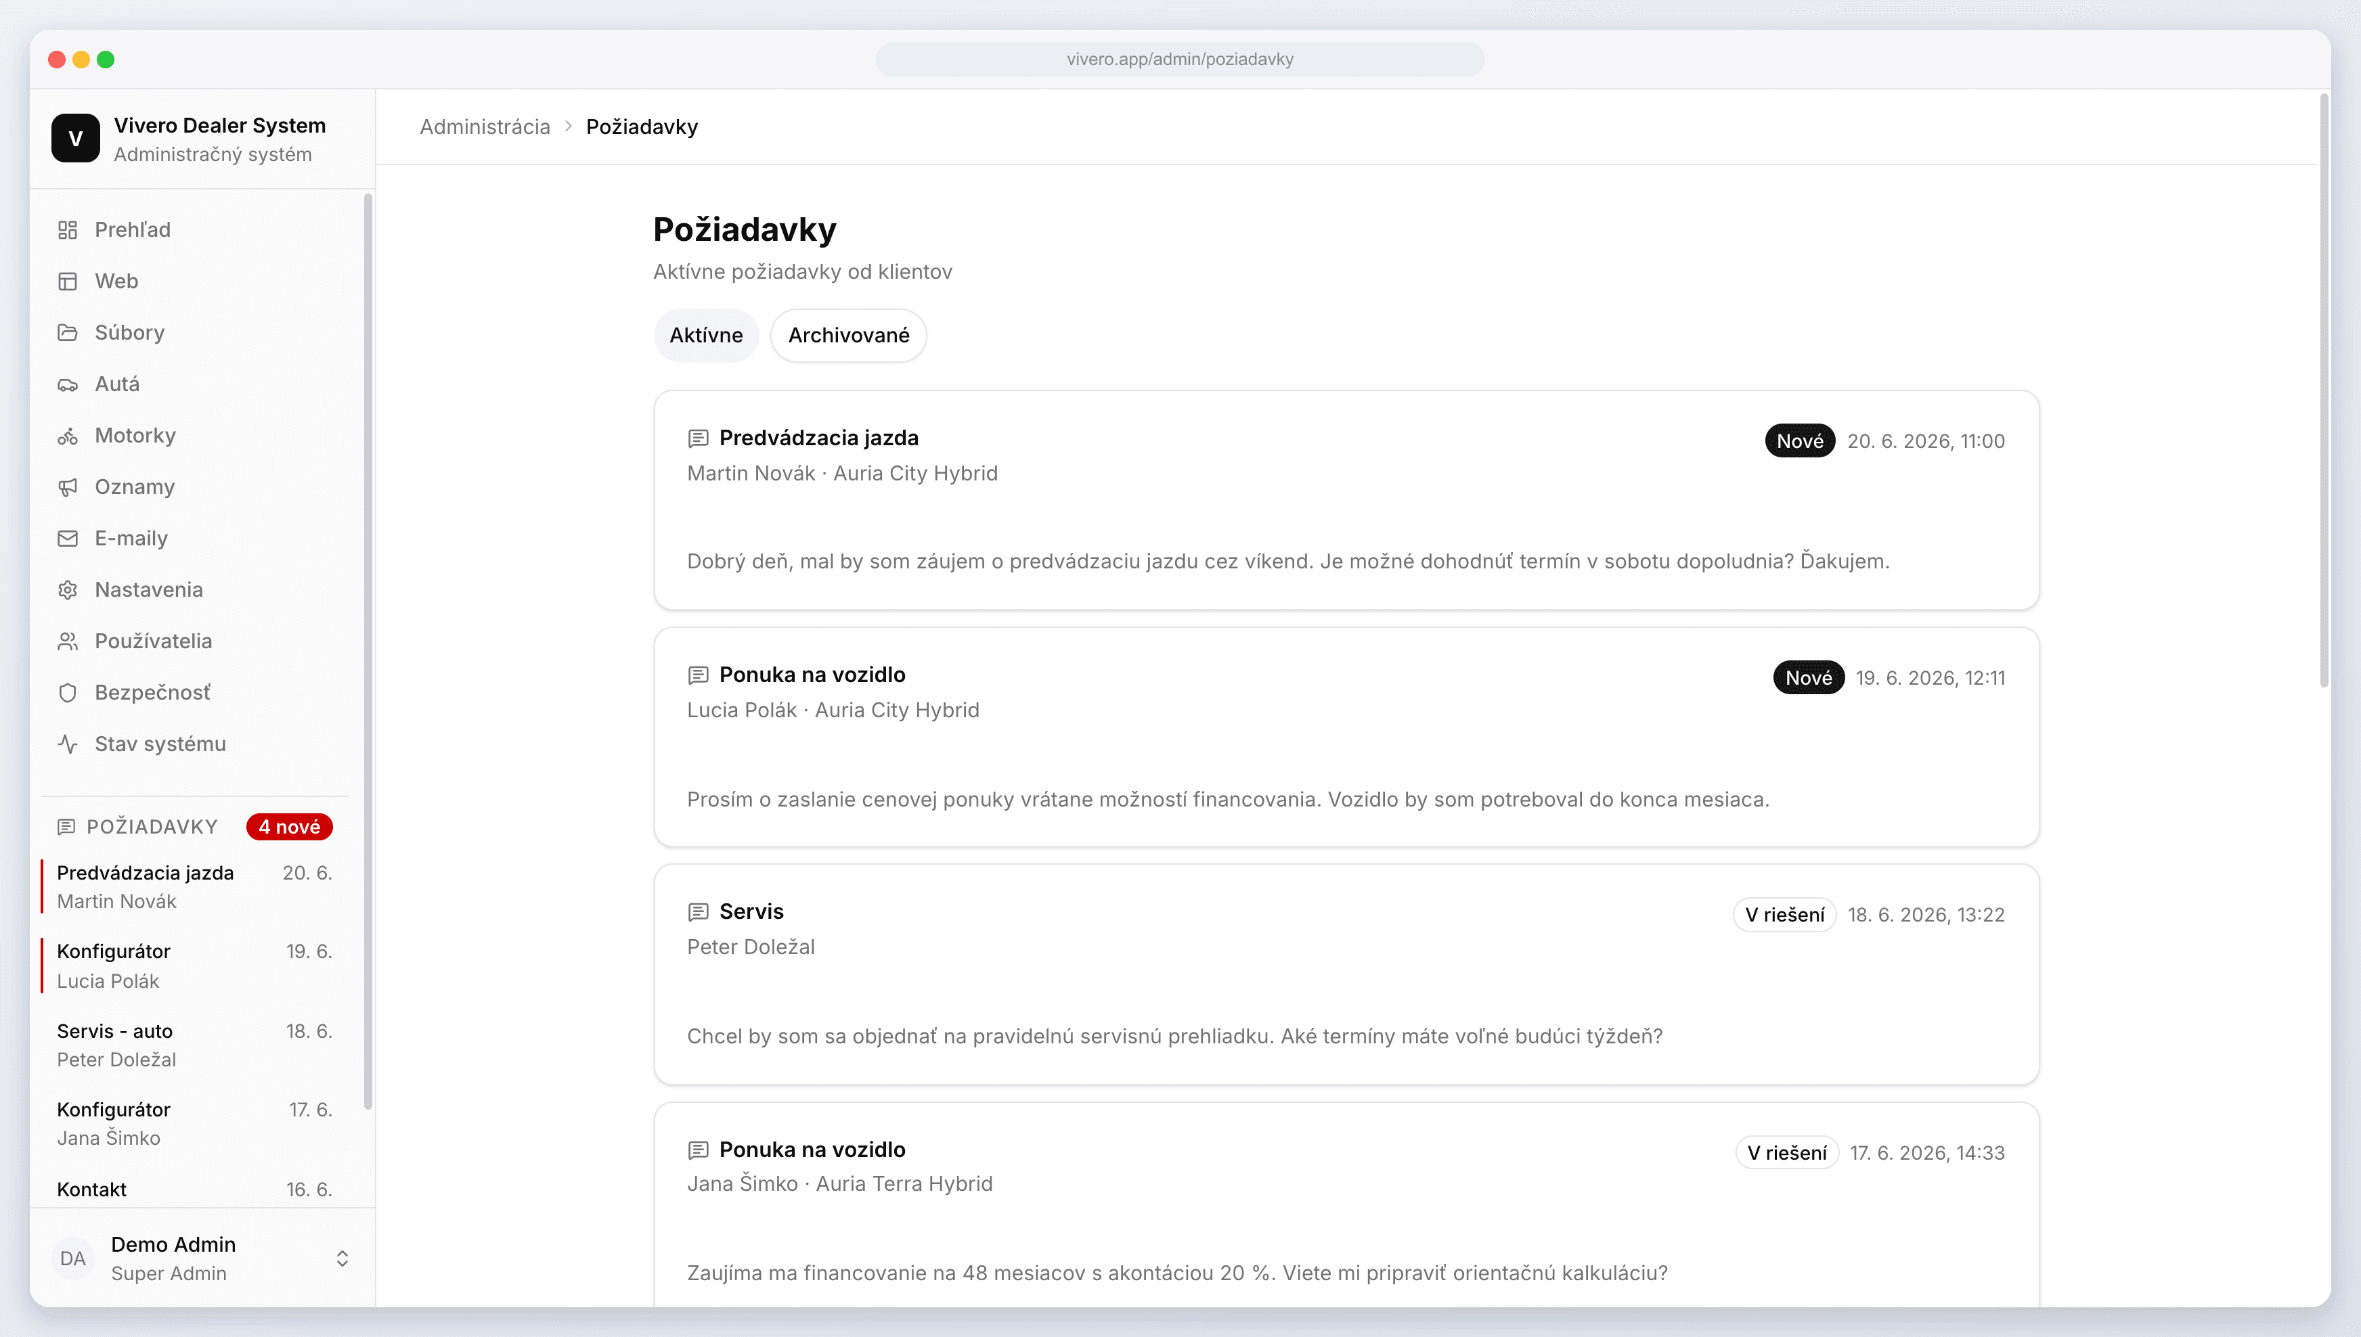Screen dimensions: 2361x1337
Task: Open the Prehľad dashboard icon
Action: click(x=67, y=229)
